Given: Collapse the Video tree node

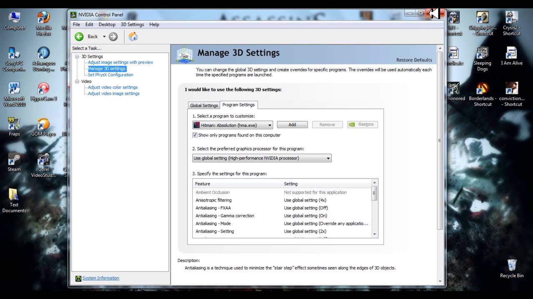Looking at the screenshot, I should (77, 81).
